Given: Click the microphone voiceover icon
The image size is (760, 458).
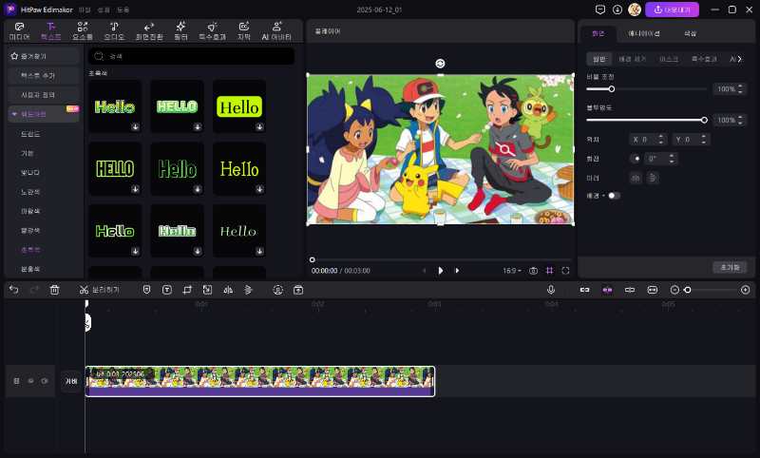Looking at the screenshot, I should [x=550, y=289].
